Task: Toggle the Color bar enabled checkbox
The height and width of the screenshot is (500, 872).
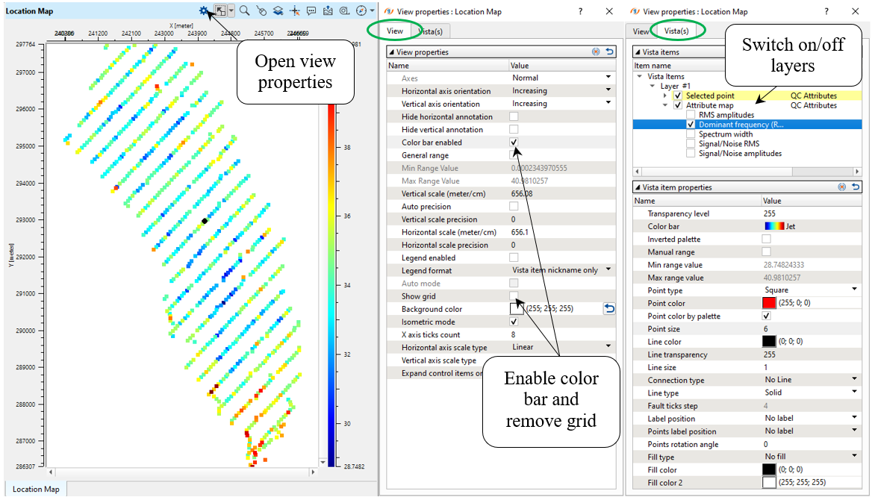Action: point(514,143)
